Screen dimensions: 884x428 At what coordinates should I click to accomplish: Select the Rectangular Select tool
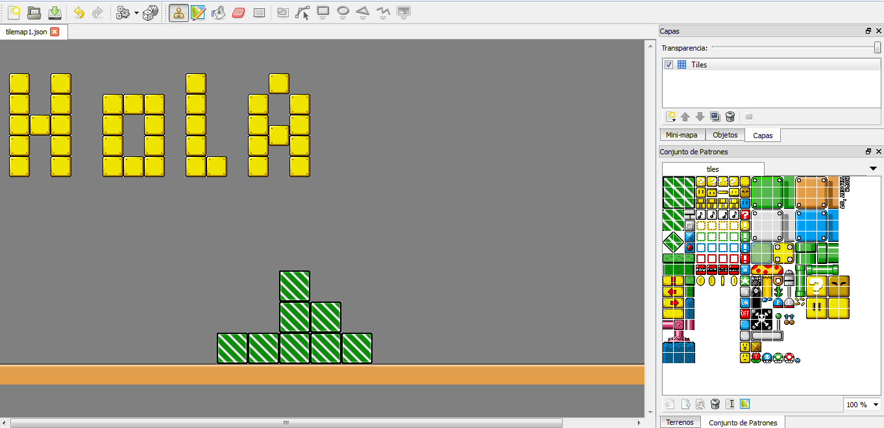(259, 12)
